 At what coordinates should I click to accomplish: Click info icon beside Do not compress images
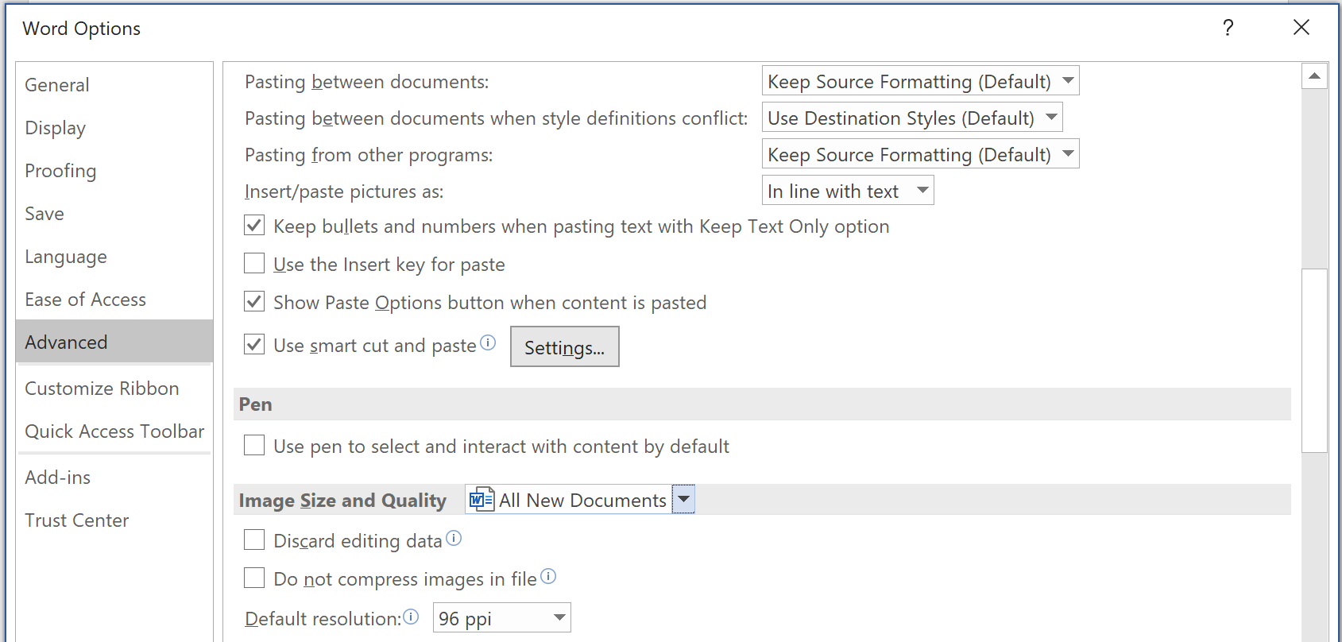point(548,576)
